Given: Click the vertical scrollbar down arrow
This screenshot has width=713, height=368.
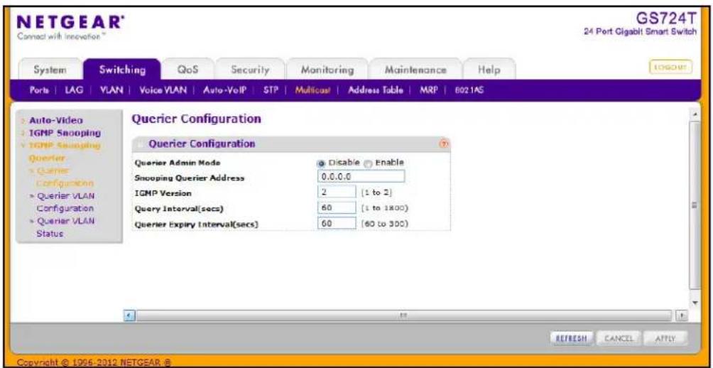Looking at the screenshot, I should 695,303.
